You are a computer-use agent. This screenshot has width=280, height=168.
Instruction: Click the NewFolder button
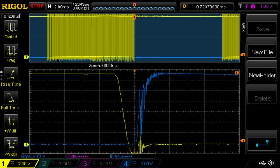(x=262, y=75)
